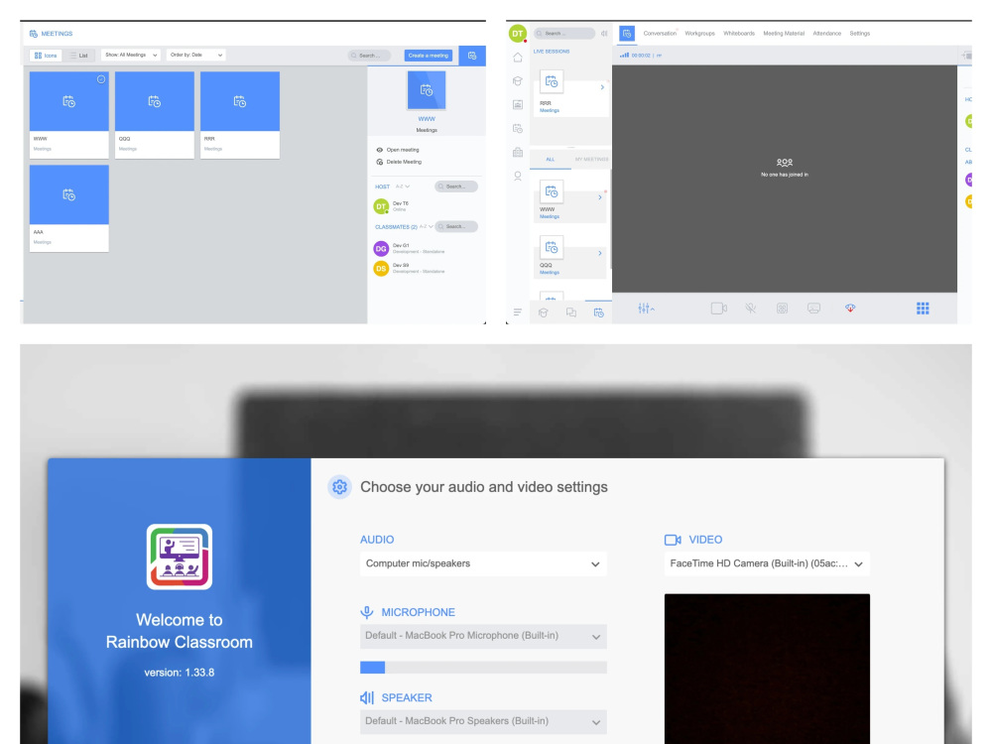Click the calendar icon in the bottom panel tabs
992x744 pixels.
point(598,312)
